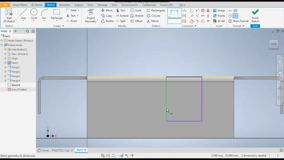Insert an Image into the sketch
This screenshot has width=284, height=160.
pos(219,10)
